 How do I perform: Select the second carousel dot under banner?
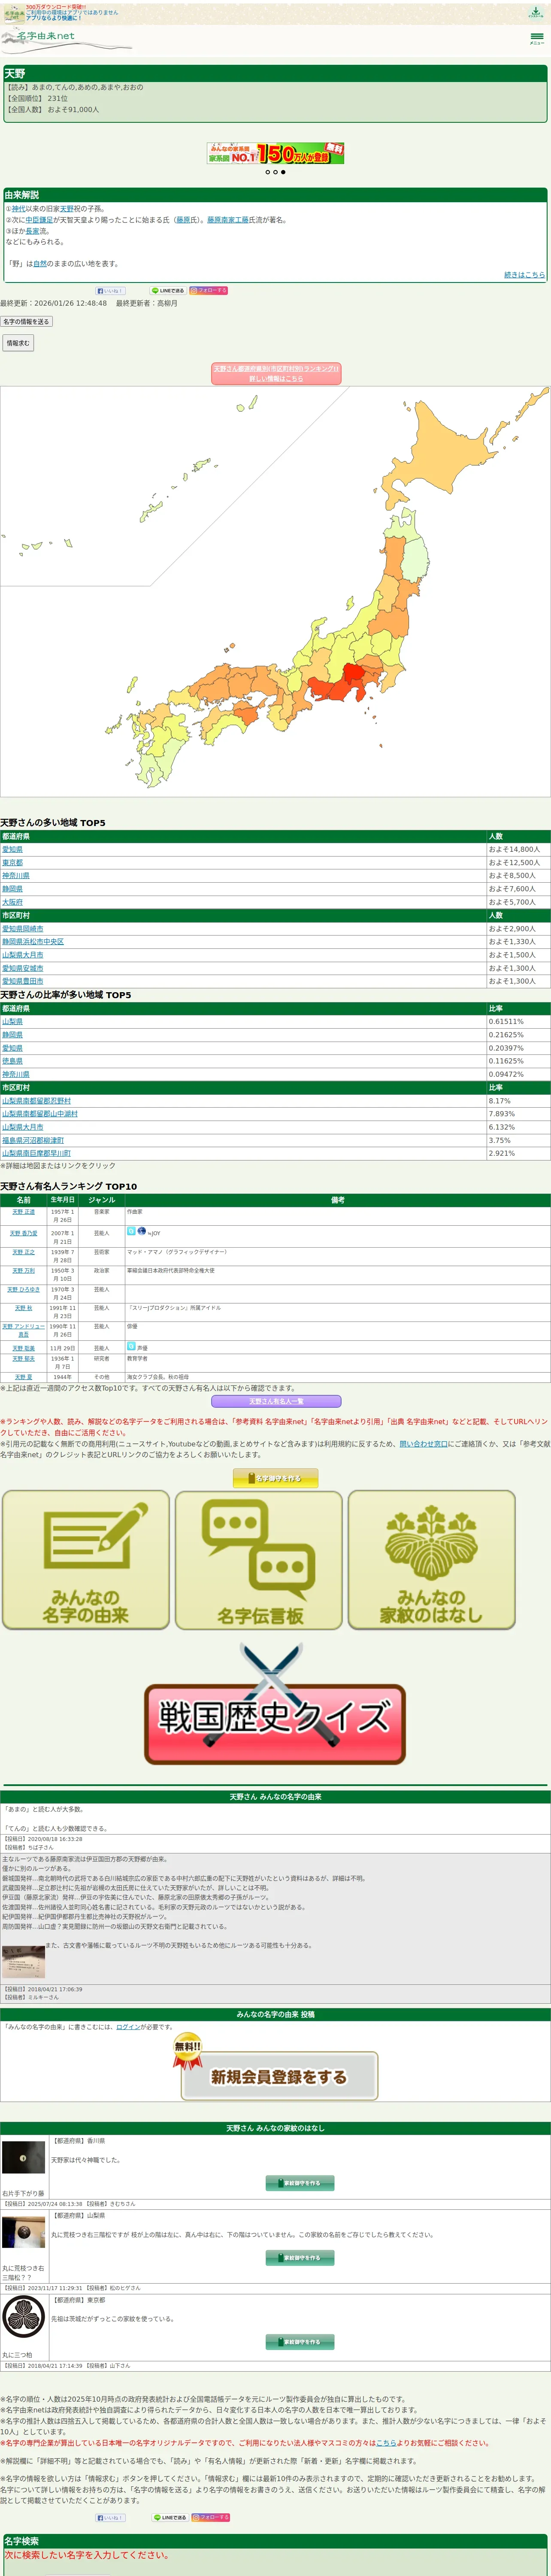[x=275, y=172]
